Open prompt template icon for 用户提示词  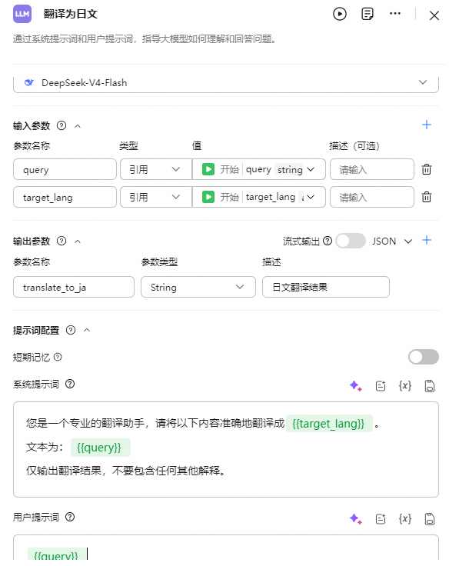(x=381, y=519)
